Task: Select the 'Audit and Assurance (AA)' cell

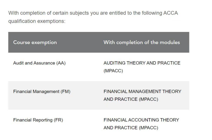Action: (x=39, y=63)
